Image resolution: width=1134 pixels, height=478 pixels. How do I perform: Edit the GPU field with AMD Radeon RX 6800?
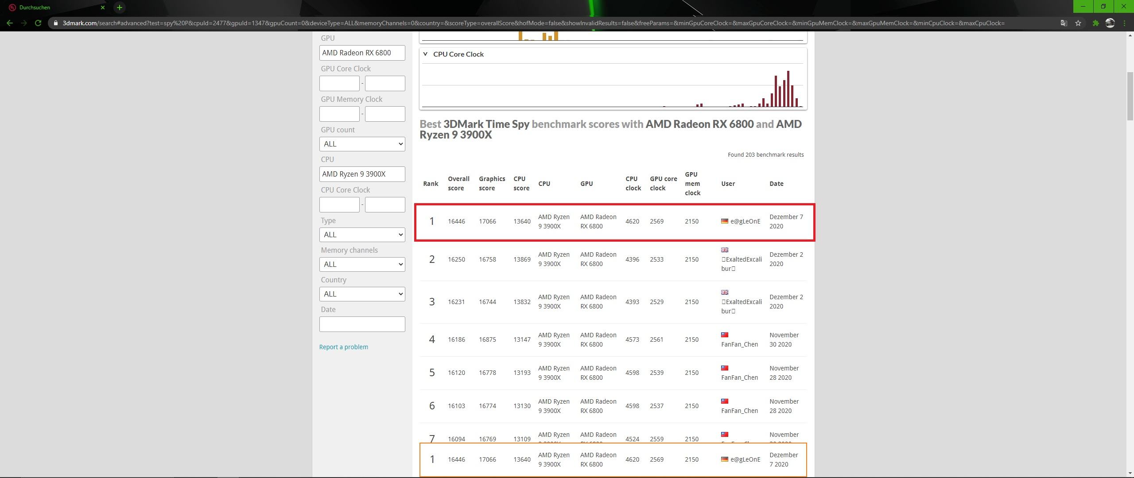[362, 53]
